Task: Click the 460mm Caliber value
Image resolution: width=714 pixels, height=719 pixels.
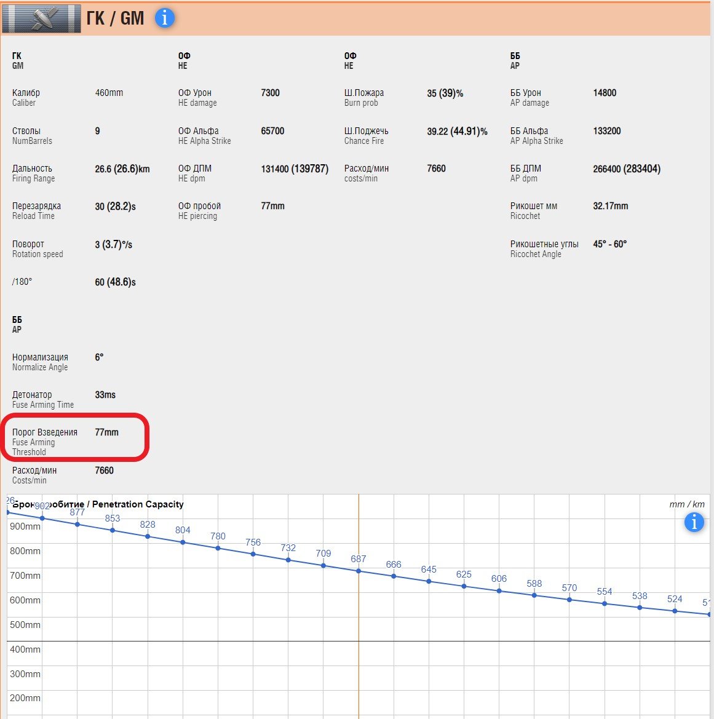Action: tap(109, 93)
